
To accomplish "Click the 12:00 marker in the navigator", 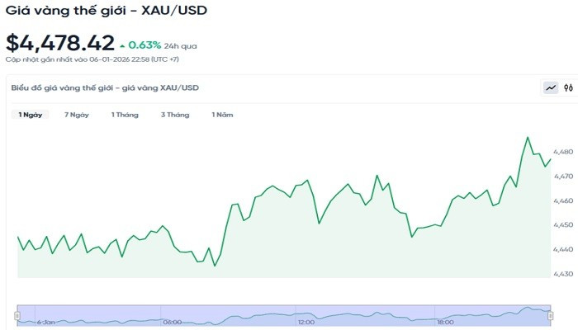I will pyautogui.click(x=306, y=322).
